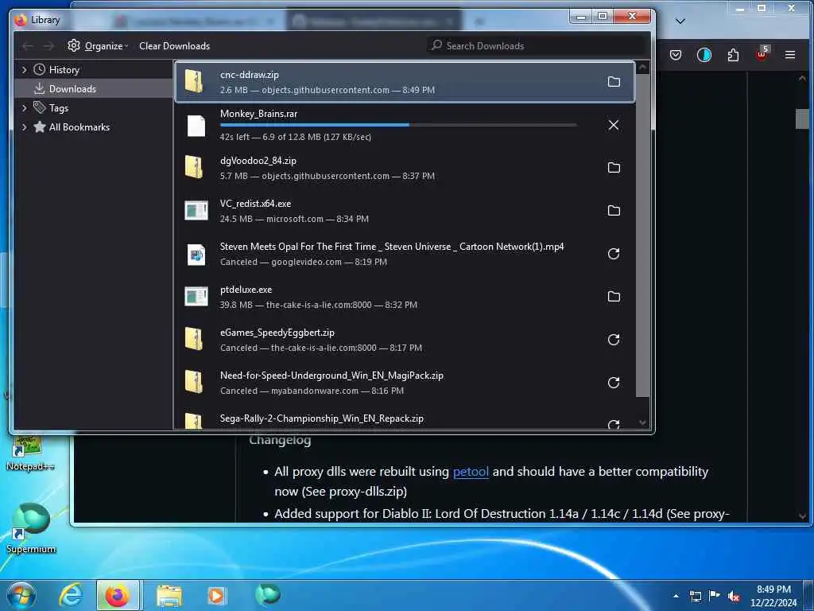Open the Firefox hamburger application menu
The width and height of the screenshot is (814, 611).
tap(790, 55)
